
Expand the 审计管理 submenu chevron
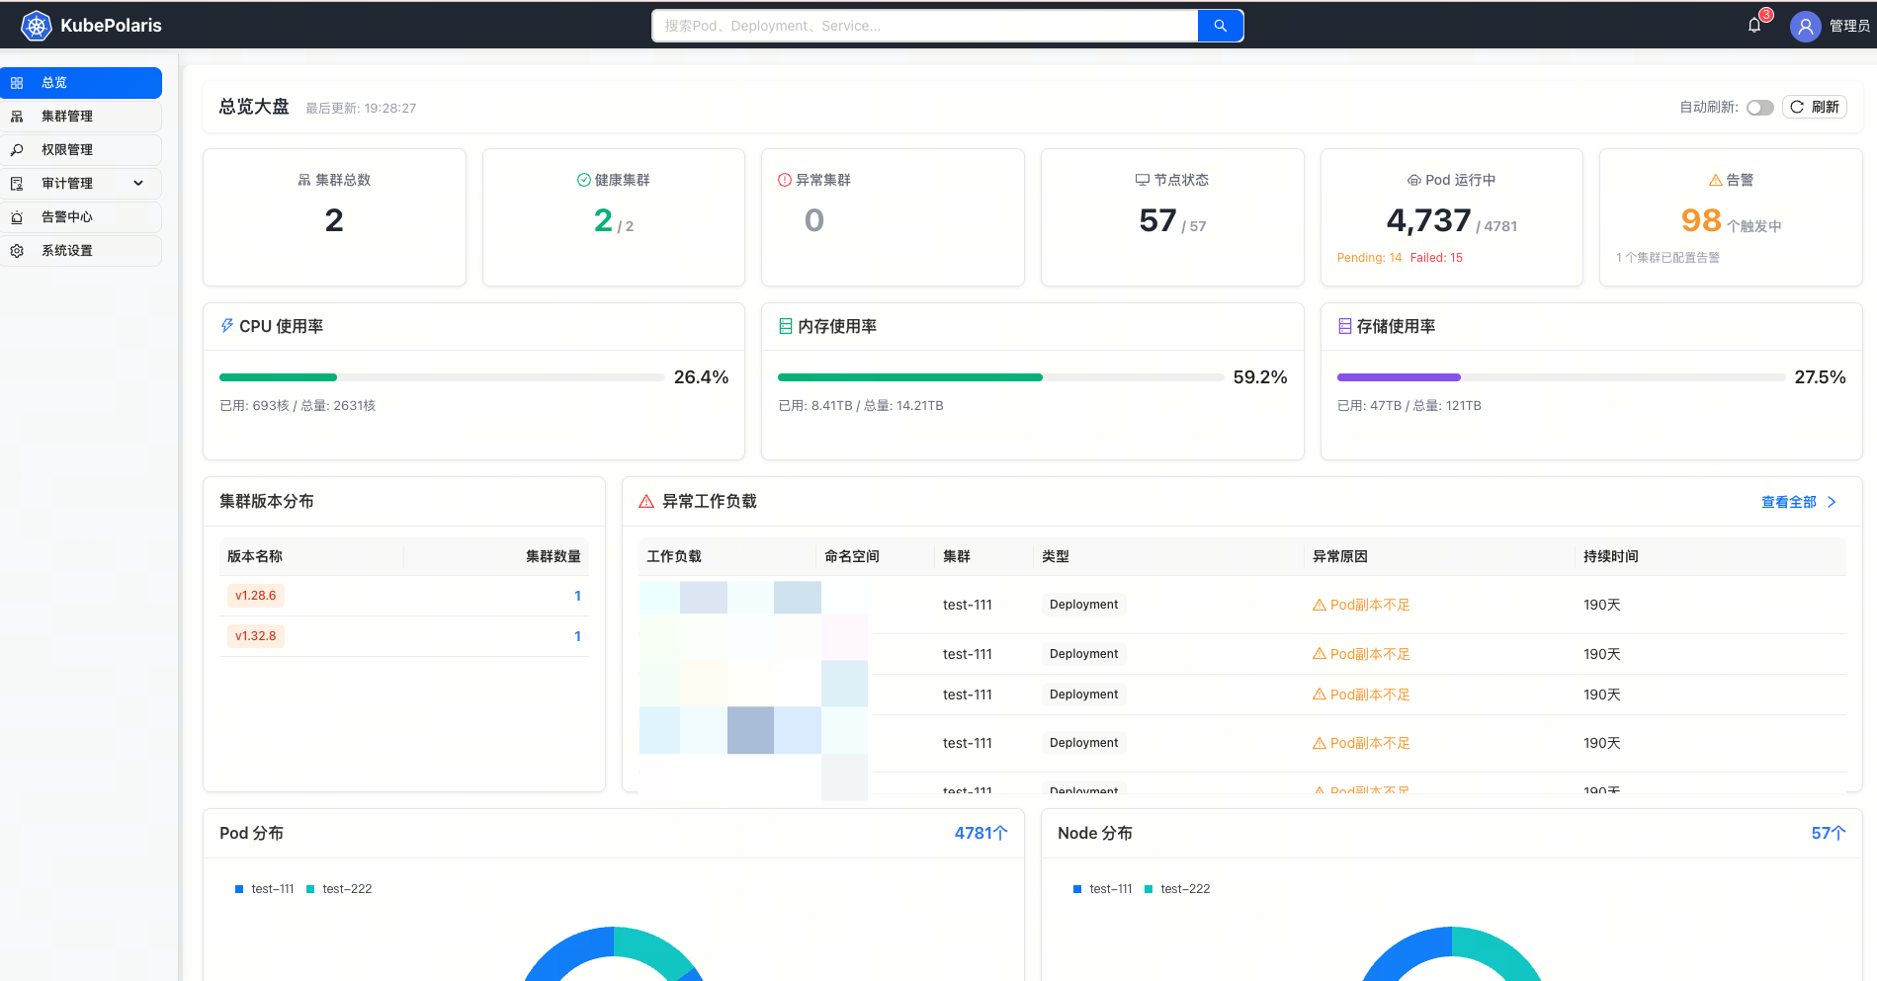coord(137,183)
